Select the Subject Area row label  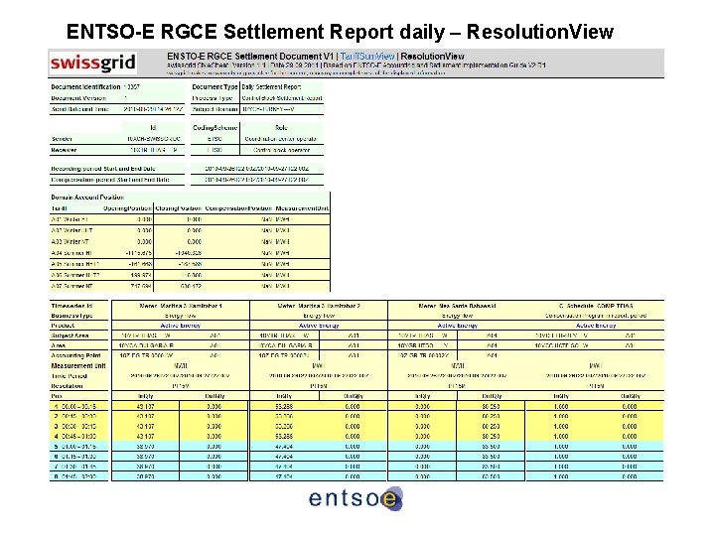(70, 335)
